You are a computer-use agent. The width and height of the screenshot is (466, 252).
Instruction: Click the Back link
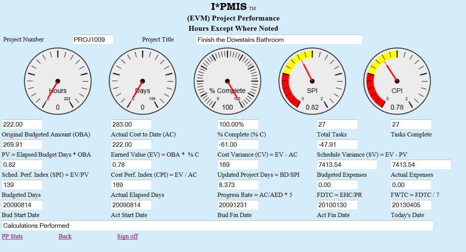pos(65,236)
